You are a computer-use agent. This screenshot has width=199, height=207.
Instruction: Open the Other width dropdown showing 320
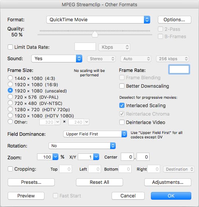(50, 122)
